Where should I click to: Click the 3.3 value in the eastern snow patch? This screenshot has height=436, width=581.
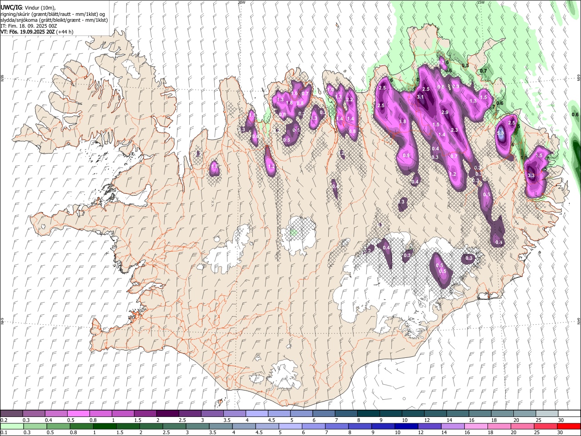pos(531,175)
